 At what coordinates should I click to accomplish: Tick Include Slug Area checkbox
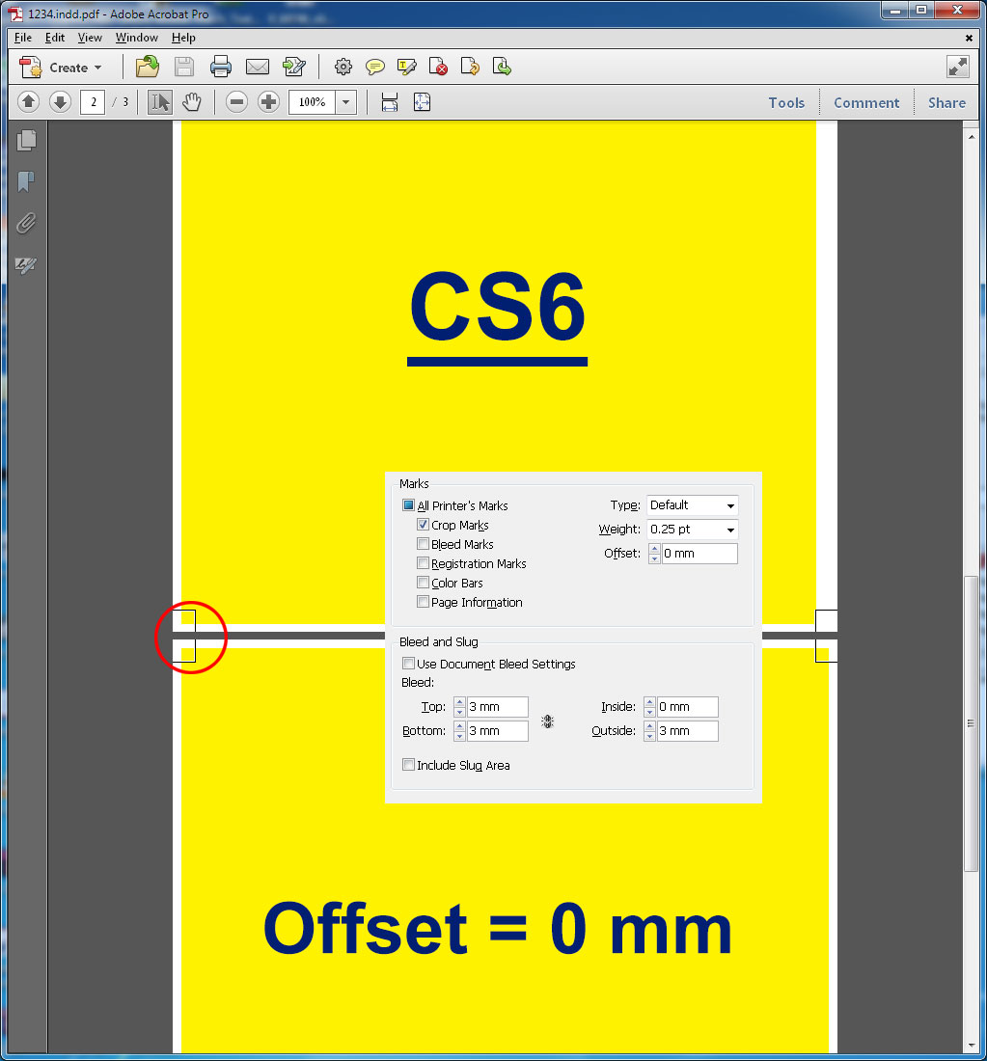point(408,765)
